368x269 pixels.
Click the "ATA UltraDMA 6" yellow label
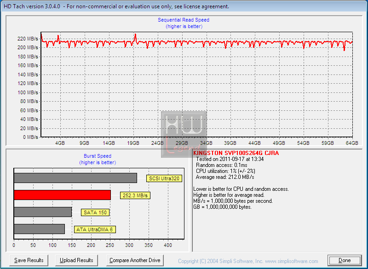point(95,229)
